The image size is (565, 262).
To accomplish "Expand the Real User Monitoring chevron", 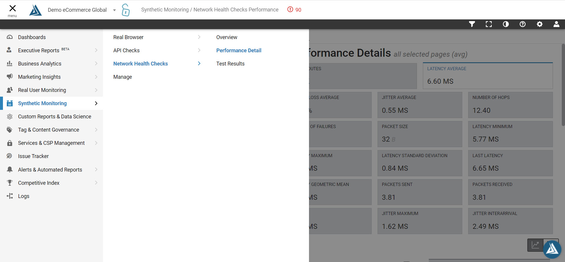I will point(96,90).
